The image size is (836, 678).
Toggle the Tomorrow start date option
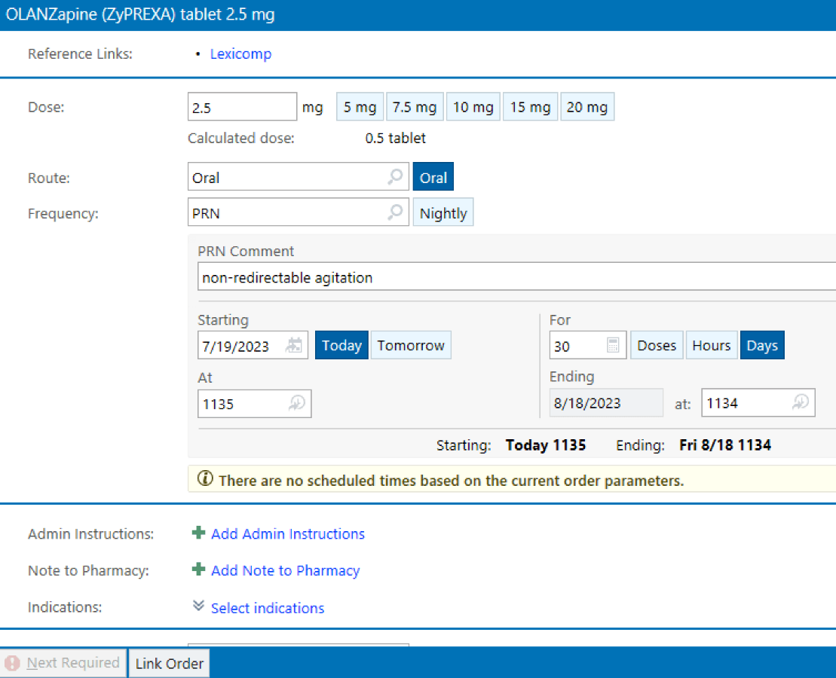(x=411, y=346)
